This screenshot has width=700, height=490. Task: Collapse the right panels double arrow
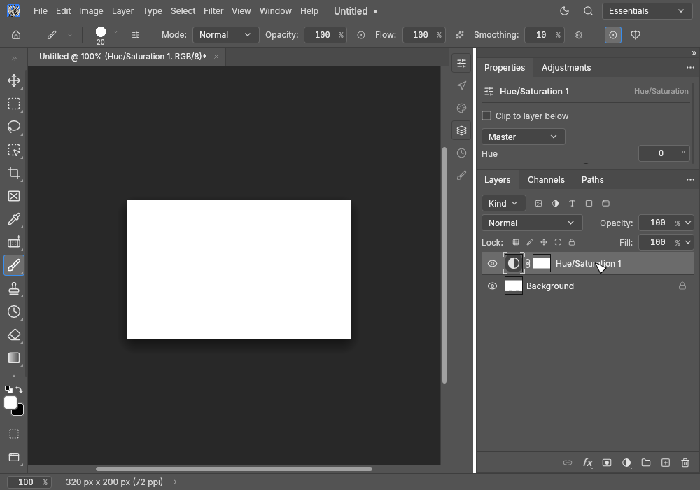[694, 53]
